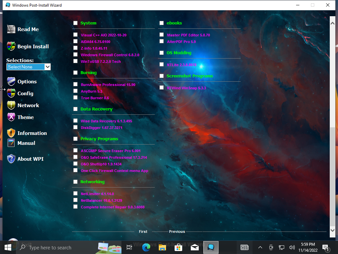Click the volume speaker tray icon

click(292, 247)
